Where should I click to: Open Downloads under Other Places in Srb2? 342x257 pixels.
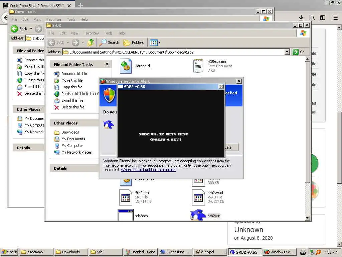coord(70,132)
